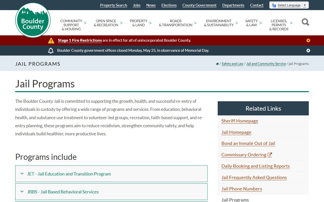Image resolution: width=324 pixels, height=202 pixels.
Task: Open the site search magnifier icon
Action: (x=305, y=22)
